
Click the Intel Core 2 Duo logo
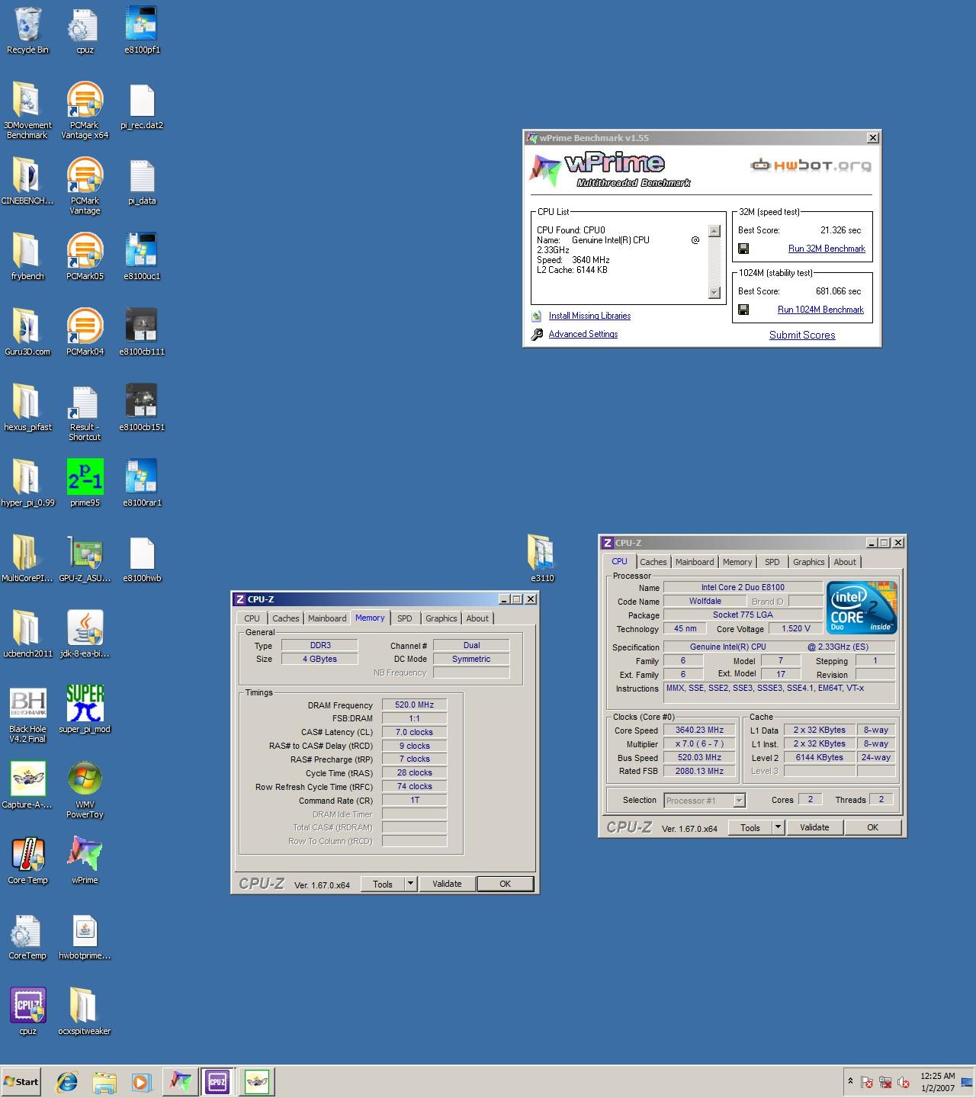click(x=862, y=608)
